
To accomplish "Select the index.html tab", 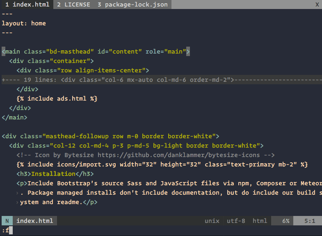I will pyautogui.click(x=27, y=4).
